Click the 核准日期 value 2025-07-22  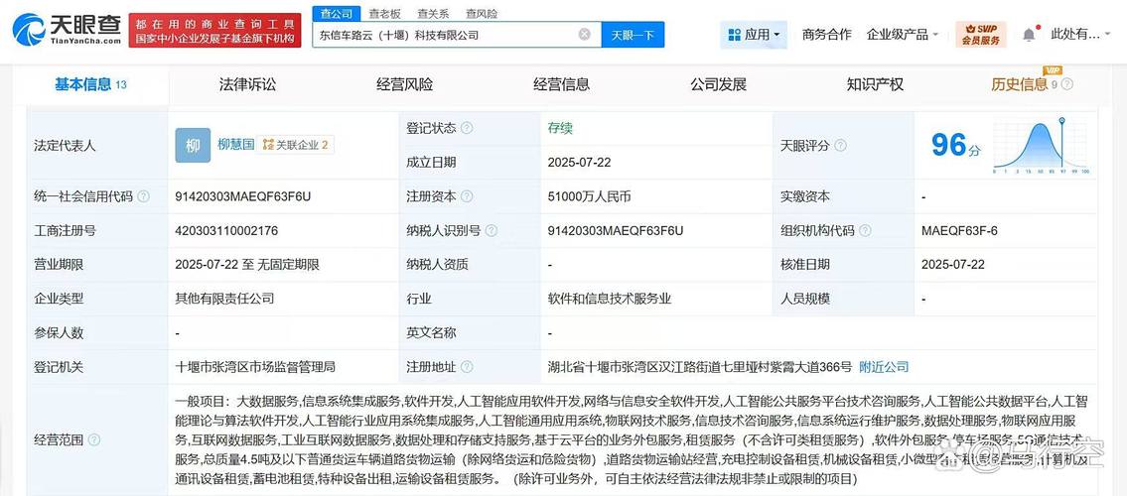click(x=953, y=265)
